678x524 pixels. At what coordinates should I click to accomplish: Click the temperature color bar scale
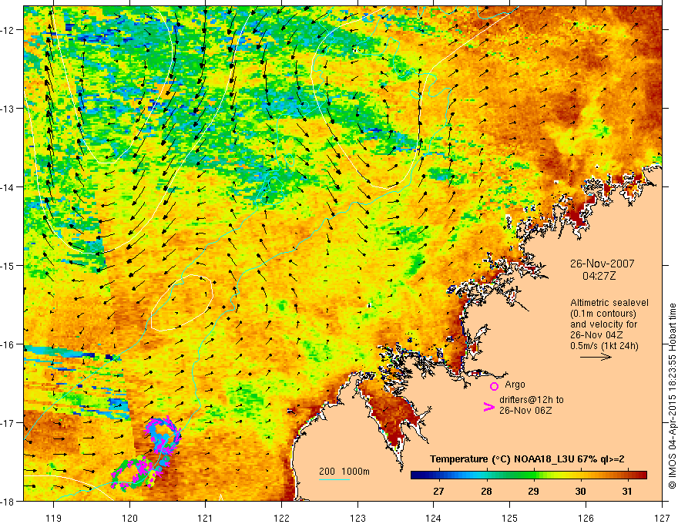point(529,475)
